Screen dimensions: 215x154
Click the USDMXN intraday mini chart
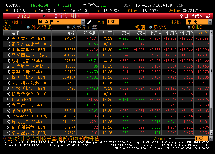[93, 5]
